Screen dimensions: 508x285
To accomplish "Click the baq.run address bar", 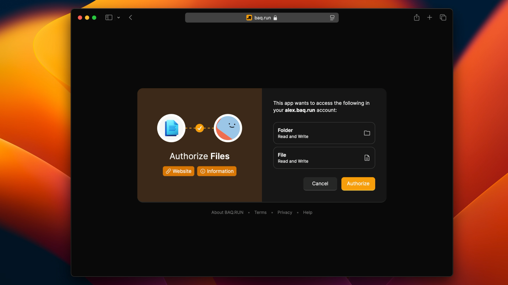I will 262,18.
